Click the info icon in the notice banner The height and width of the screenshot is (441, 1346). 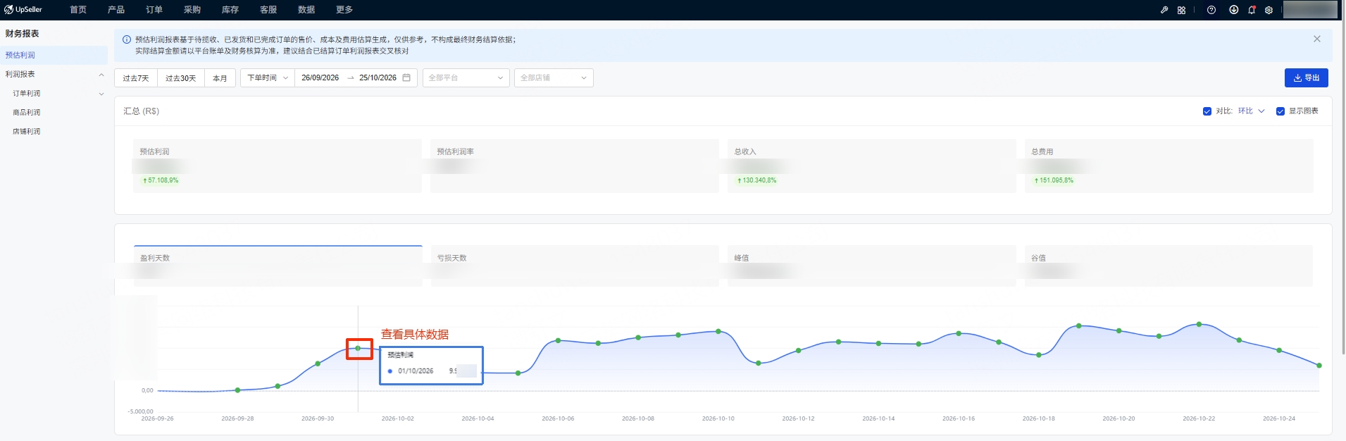(127, 39)
